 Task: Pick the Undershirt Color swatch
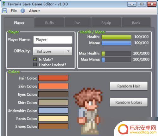(53, 111)
